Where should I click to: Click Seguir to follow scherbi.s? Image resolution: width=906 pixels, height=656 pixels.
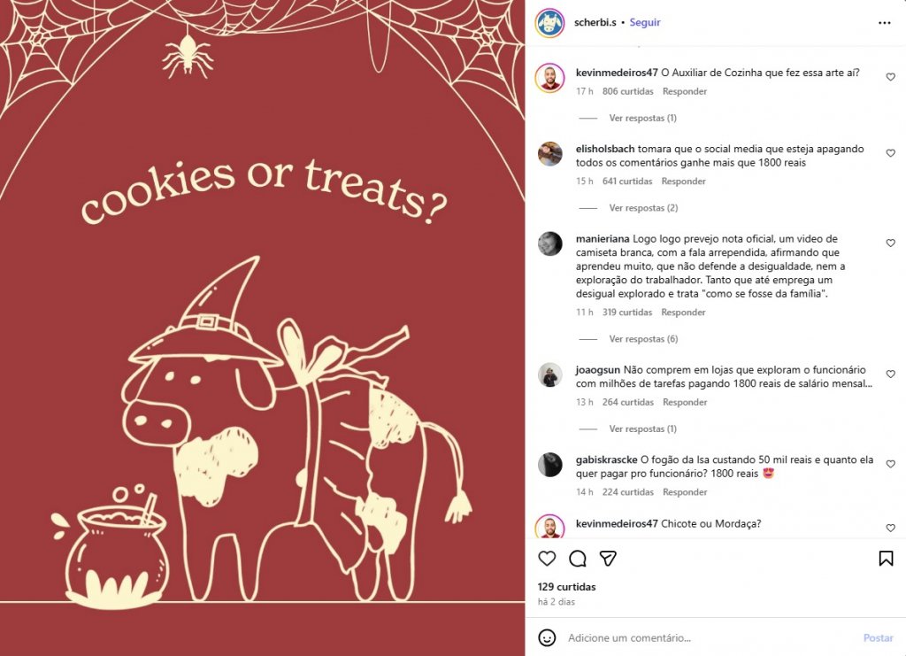tap(645, 22)
